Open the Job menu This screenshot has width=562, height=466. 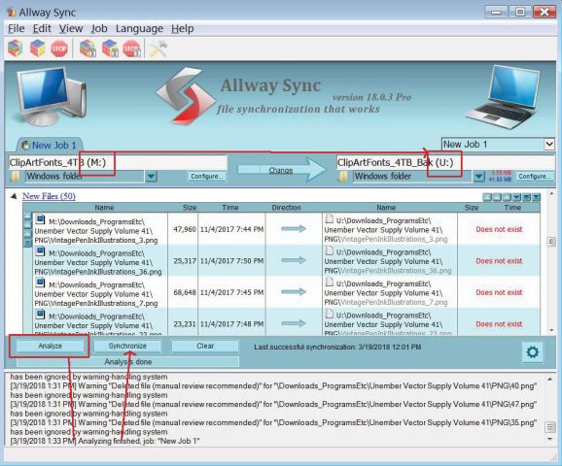[98, 28]
